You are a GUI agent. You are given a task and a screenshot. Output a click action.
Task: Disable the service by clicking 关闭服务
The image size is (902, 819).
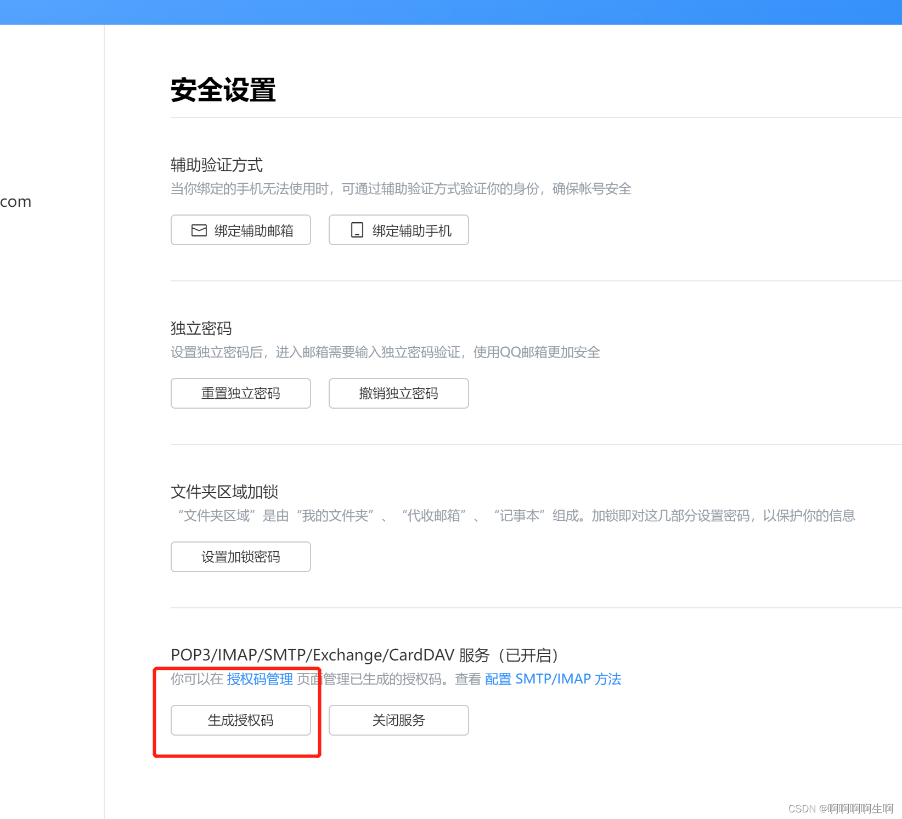(x=398, y=720)
